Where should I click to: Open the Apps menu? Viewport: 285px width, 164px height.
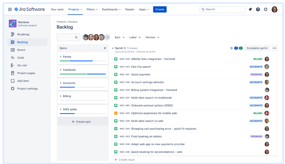click(x=143, y=9)
